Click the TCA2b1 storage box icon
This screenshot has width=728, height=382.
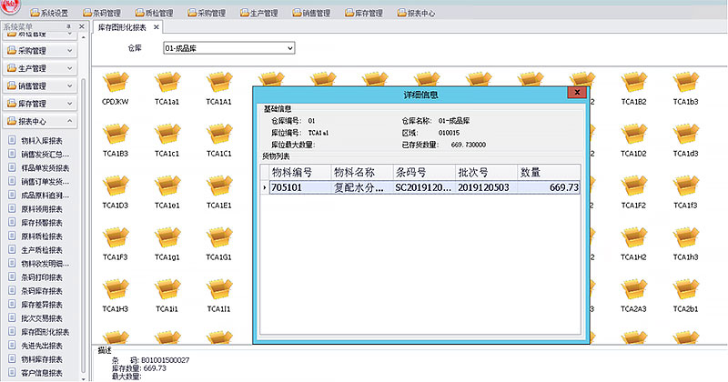[685, 291]
